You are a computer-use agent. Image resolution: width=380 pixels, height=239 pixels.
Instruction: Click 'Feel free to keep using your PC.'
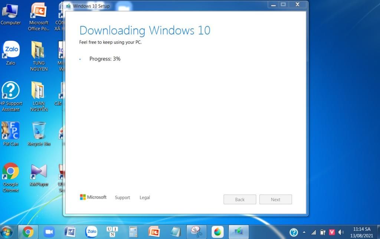coord(110,42)
